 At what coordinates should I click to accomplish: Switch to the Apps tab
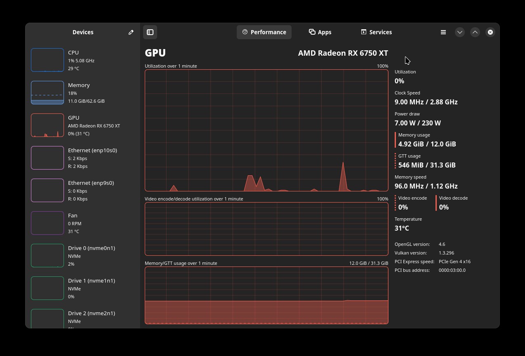tap(320, 32)
